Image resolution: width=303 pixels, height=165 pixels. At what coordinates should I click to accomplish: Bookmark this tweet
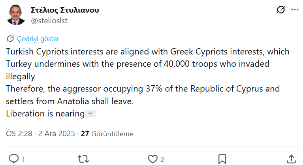(x=222, y=159)
